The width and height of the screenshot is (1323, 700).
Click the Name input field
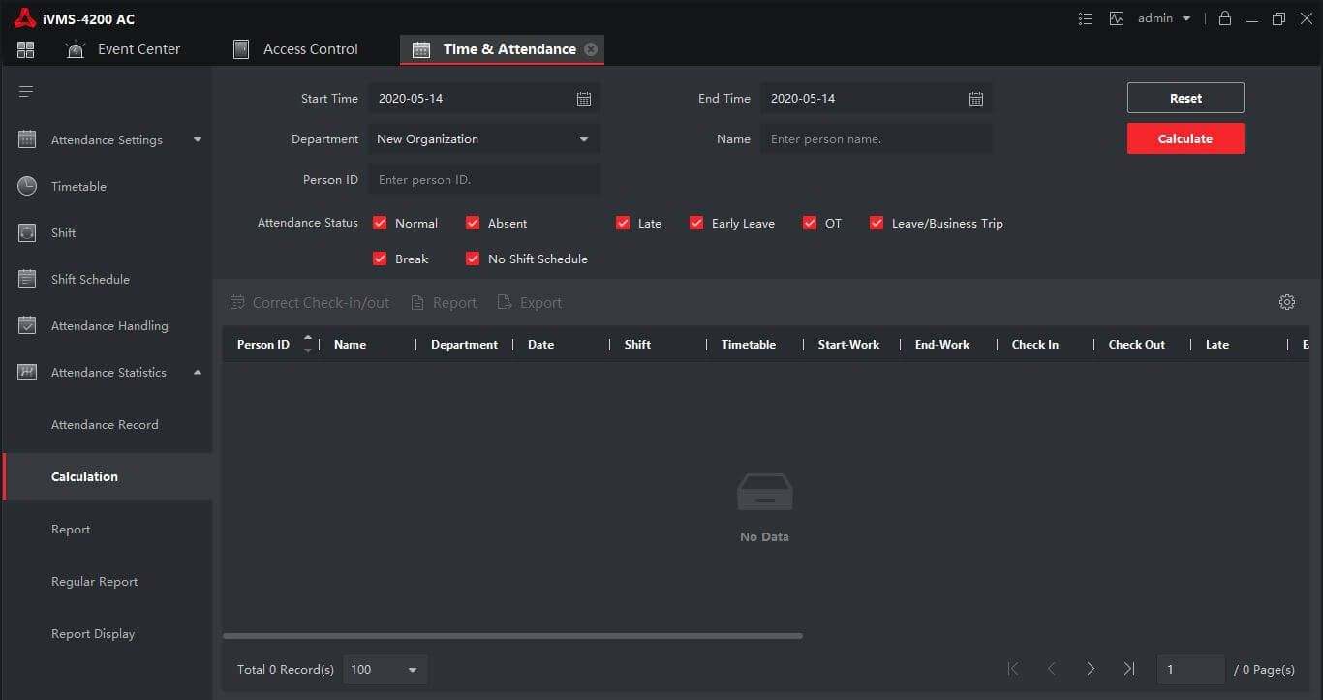coord(876,139)
